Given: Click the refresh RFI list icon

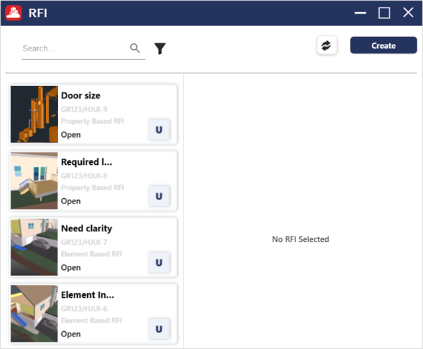Looking at the screenshot, I should [x=327, y=45].
